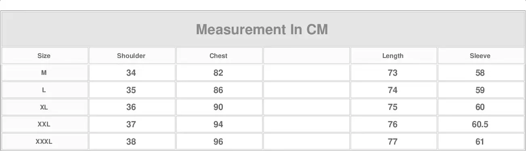Click length value 77 for size XXXL
The image size is (526, 151).
tap(393, 142)
